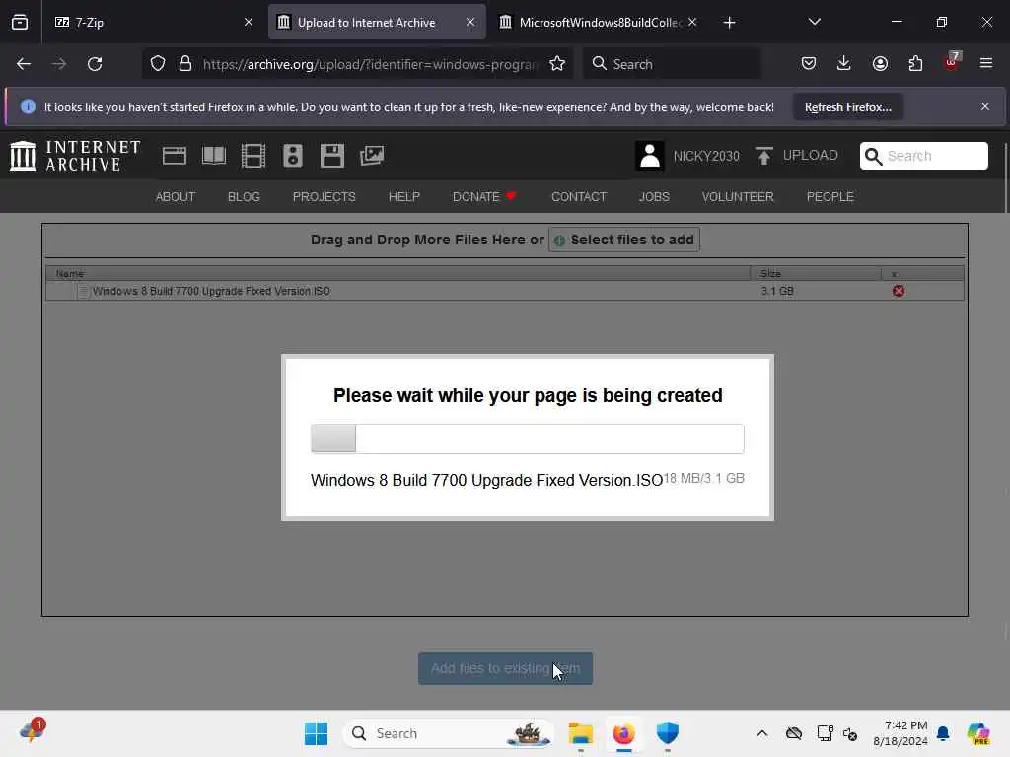Open the JOBS menu link

click(x=654, y=197)
